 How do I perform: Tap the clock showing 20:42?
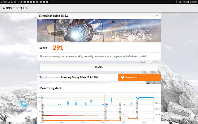coord(193,2)
